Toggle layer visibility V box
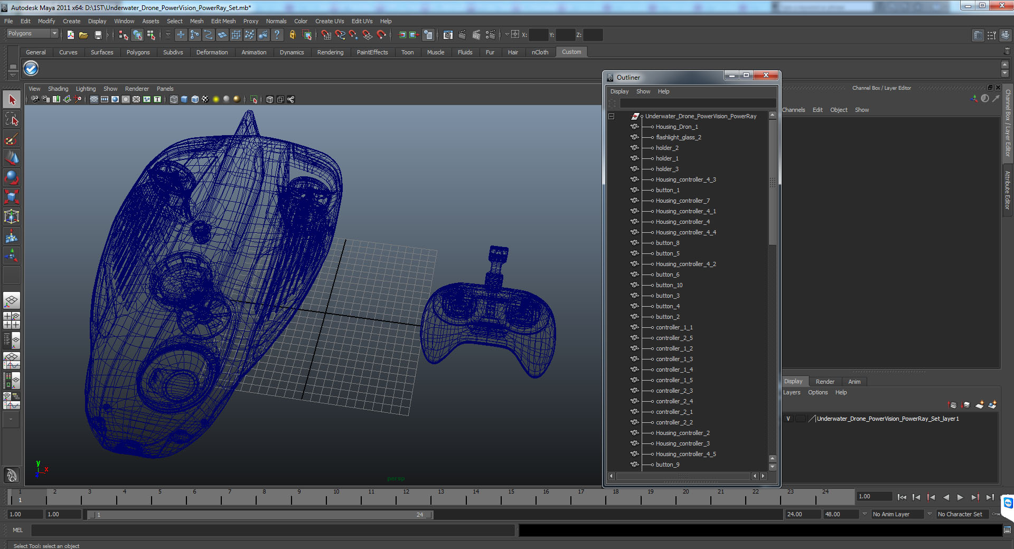 (x=788, y=419)
